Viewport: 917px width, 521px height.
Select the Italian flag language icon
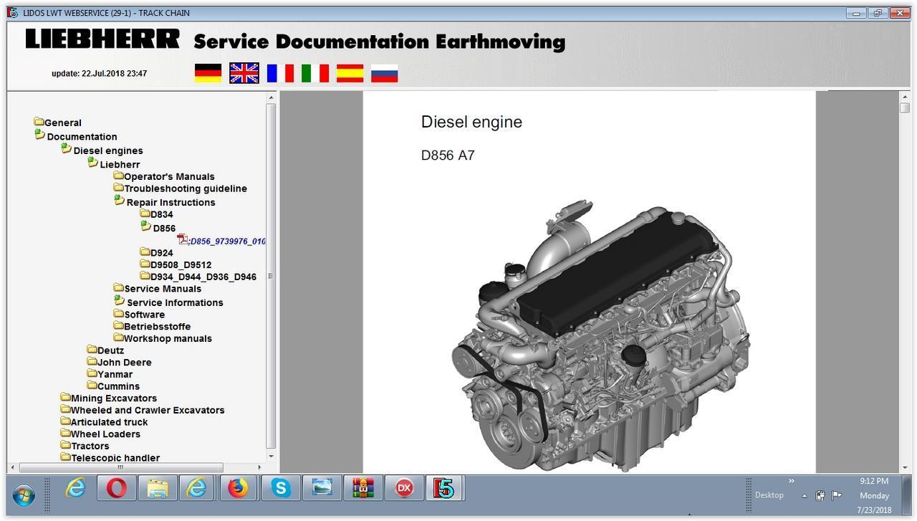click(315, 73)
